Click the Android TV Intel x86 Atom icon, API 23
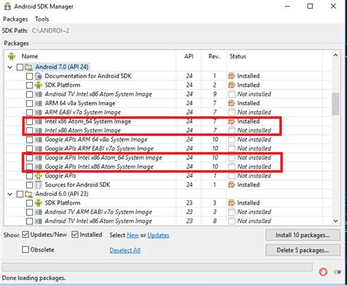Image resolution: width=347 pixels, height=285 pixels. tap(39, 221)
